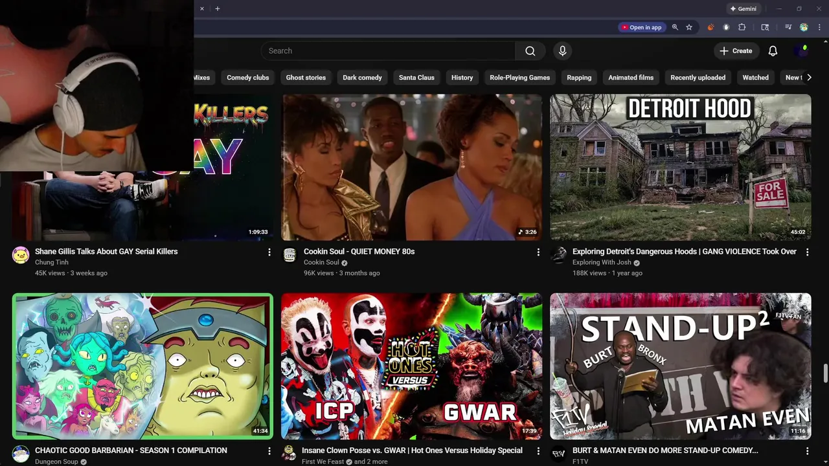
Task: Select the History chip
Action: coord(462,78)
